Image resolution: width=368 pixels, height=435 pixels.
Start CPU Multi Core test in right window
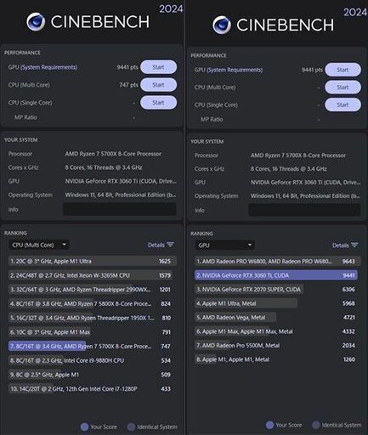[343, 88]
